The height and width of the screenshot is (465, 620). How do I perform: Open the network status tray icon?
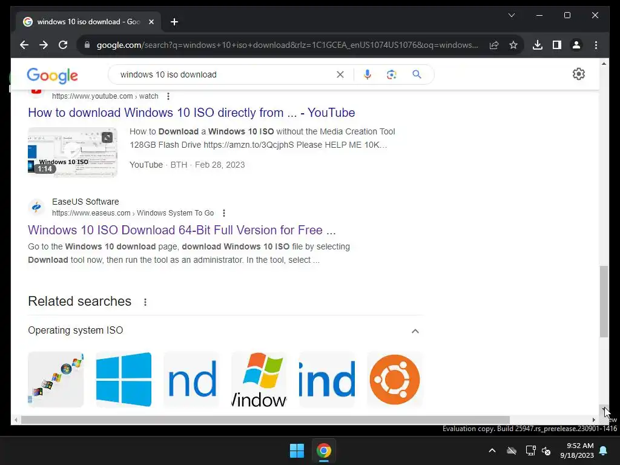click(530, 450)
